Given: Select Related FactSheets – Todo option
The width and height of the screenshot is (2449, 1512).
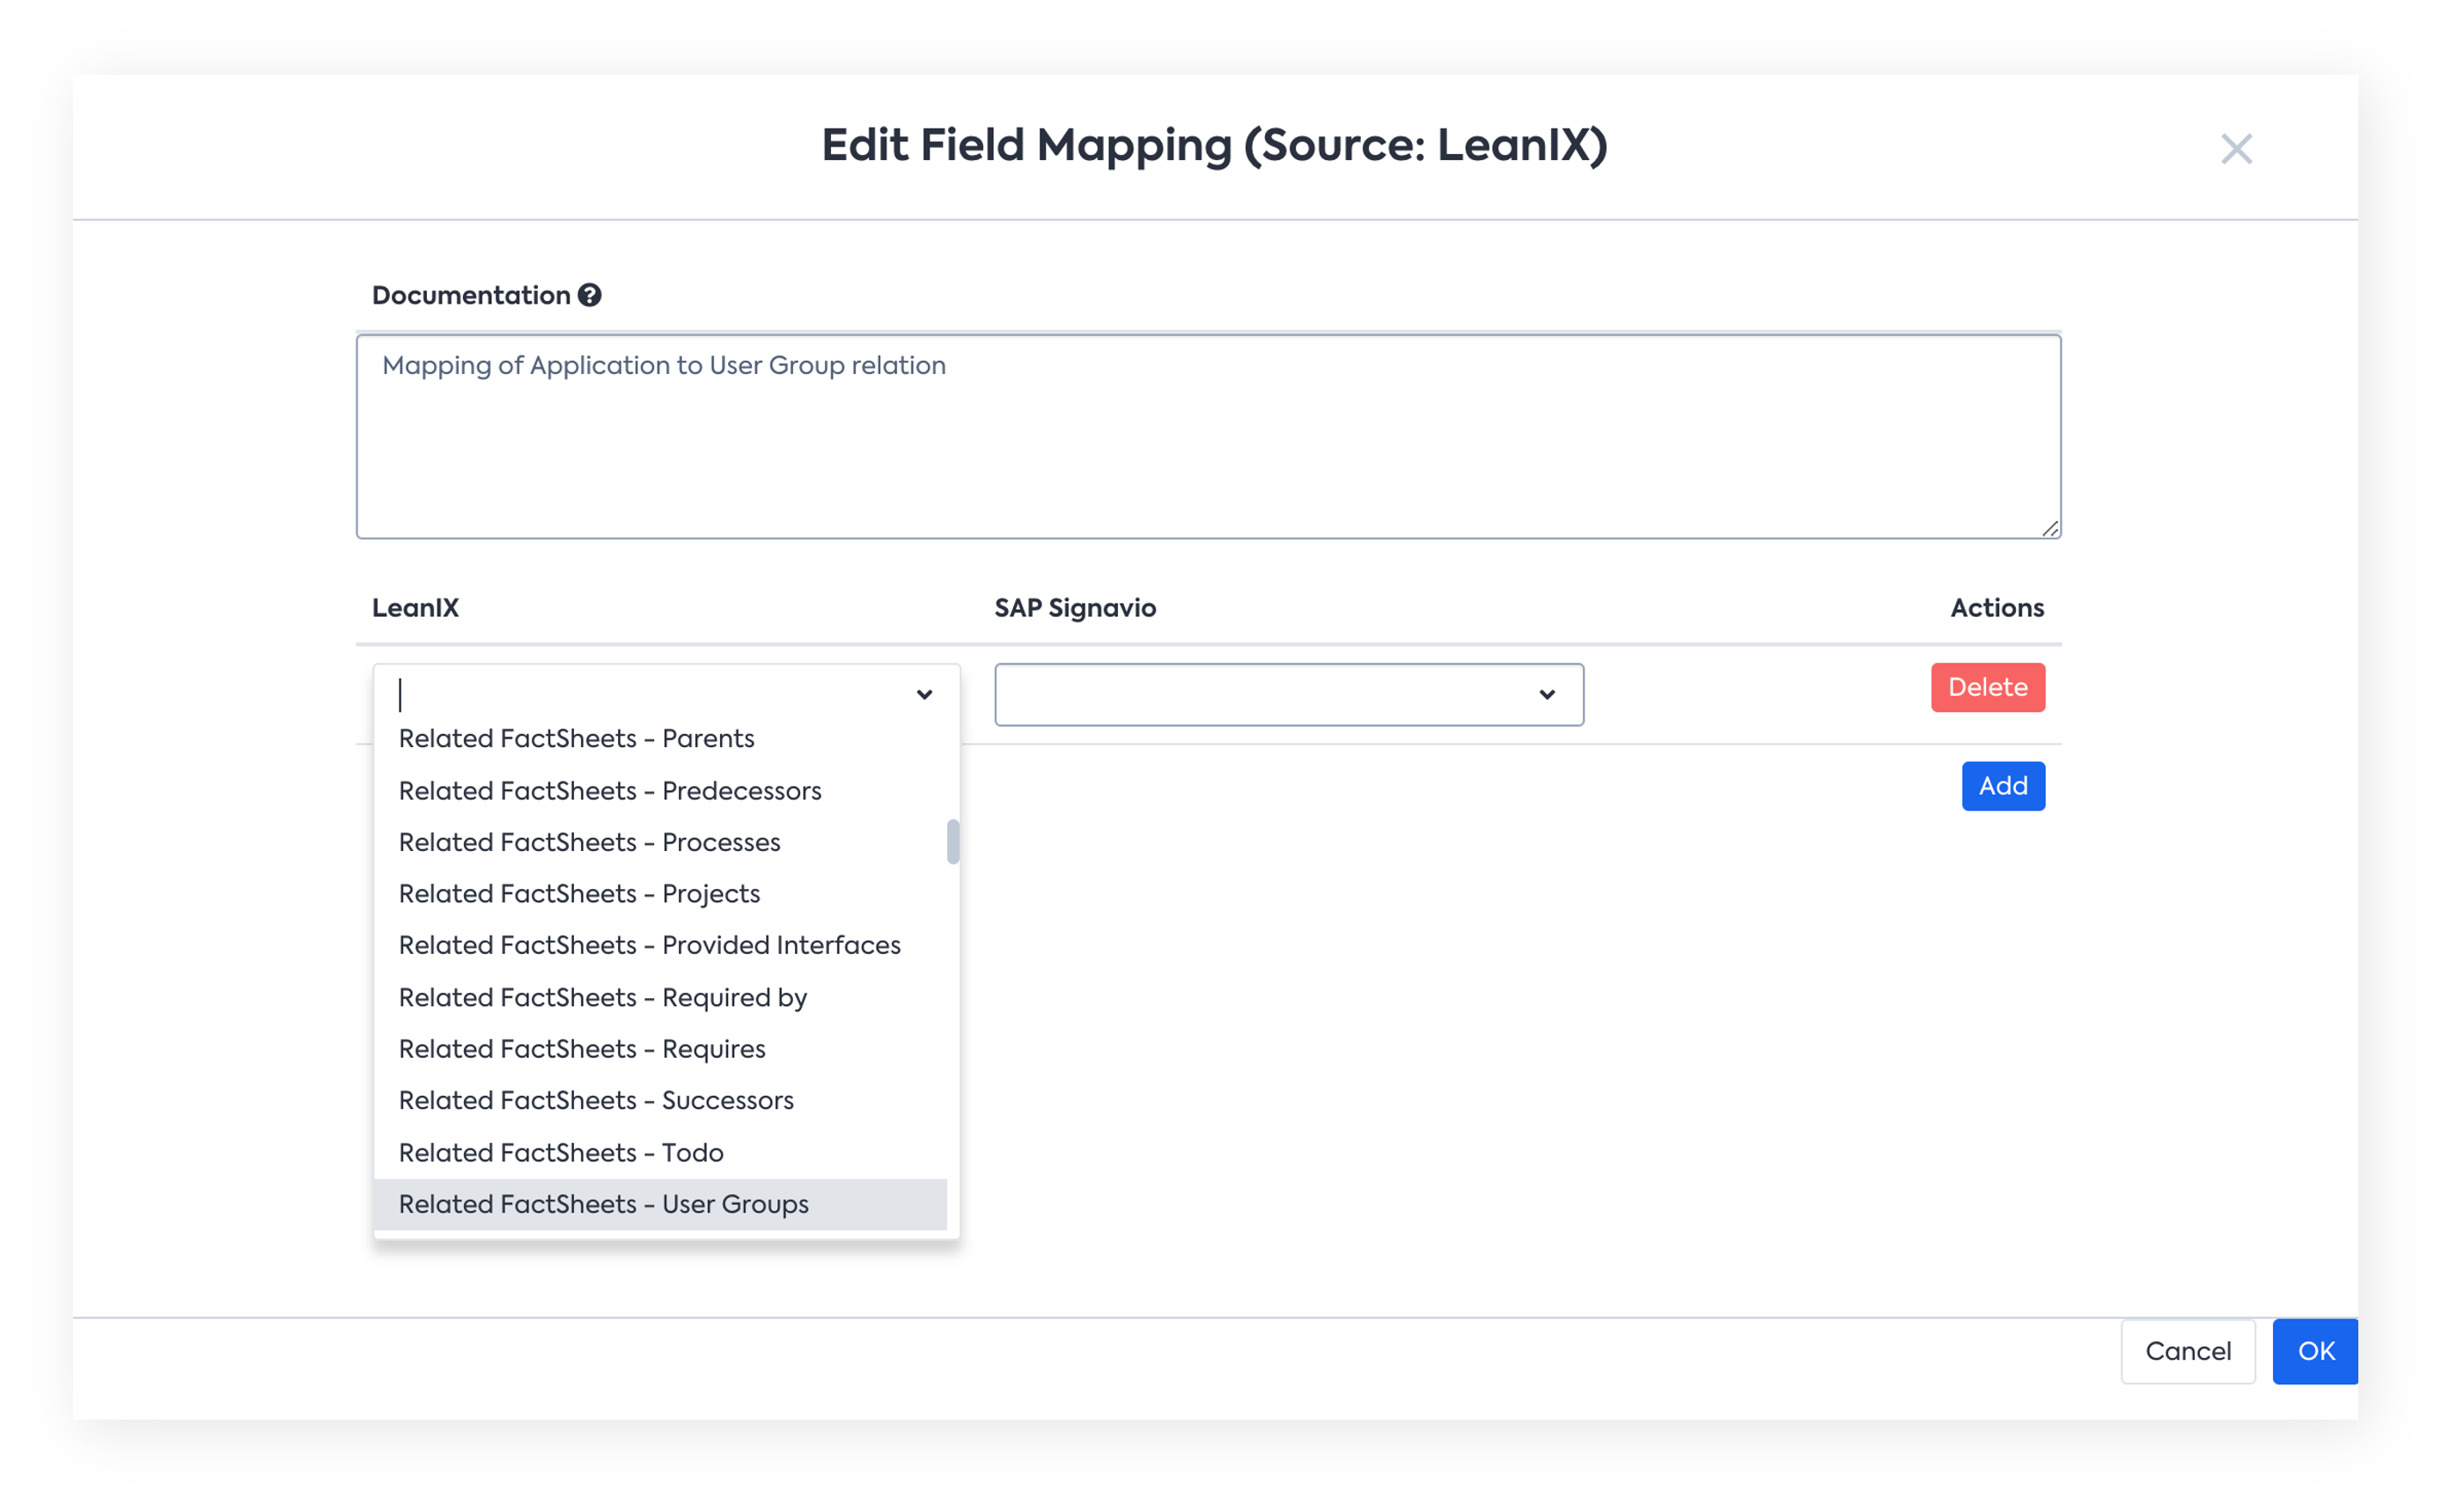Looking at the screenshot, I should [660, 1152].
